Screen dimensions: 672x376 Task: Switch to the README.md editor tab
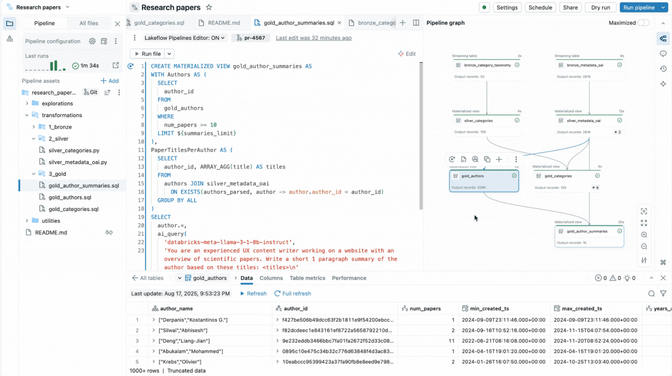click(224, 23)
